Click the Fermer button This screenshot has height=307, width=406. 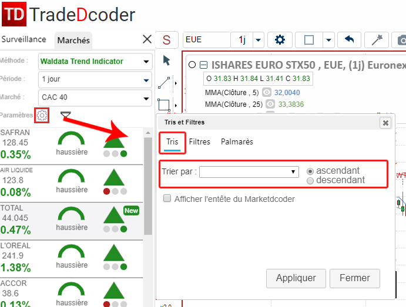tap(355, 278)
